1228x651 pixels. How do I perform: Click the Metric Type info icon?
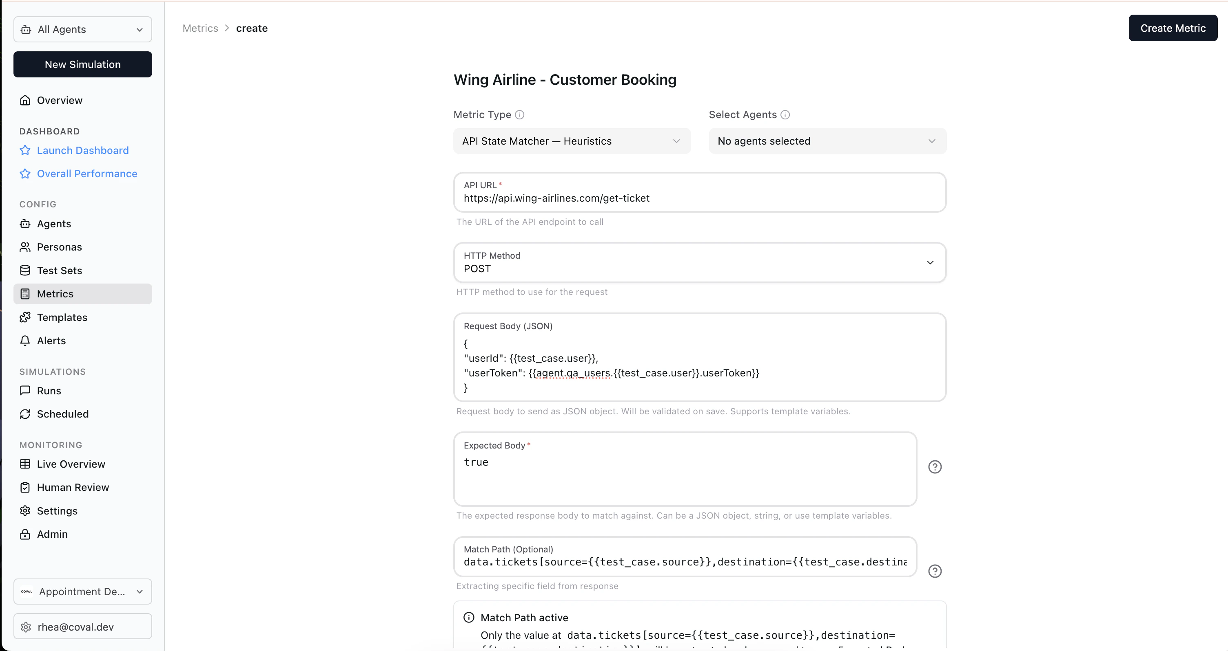click(520, 115)
